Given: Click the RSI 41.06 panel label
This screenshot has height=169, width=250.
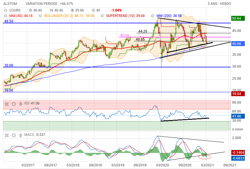Looking at the screenshot, I should coord(32,103).
